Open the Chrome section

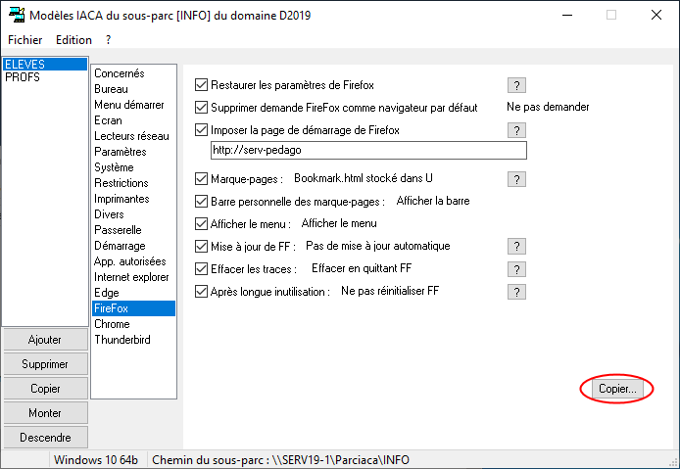click(133, 324)
